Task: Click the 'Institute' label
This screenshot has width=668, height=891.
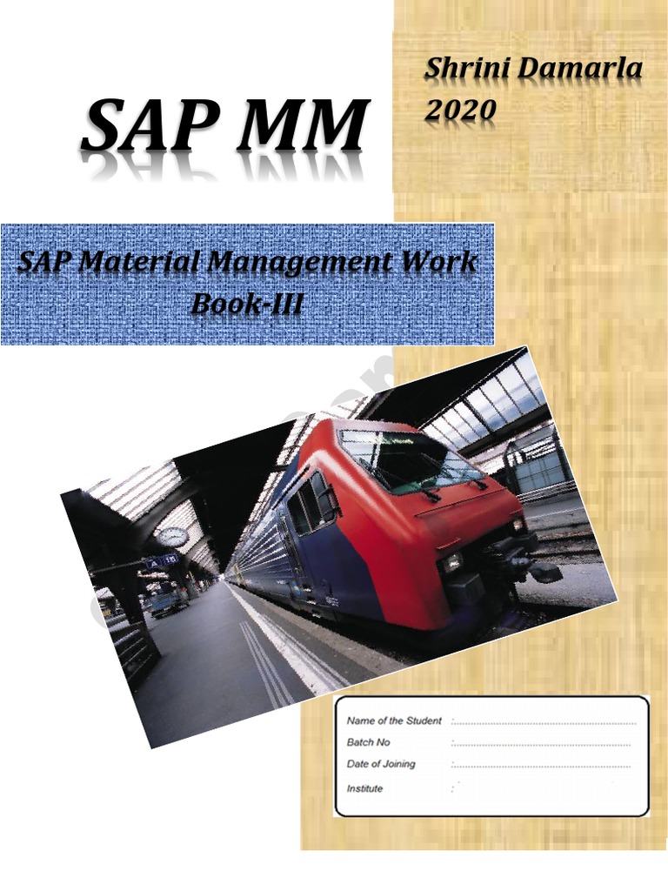Action: [364, 788]
